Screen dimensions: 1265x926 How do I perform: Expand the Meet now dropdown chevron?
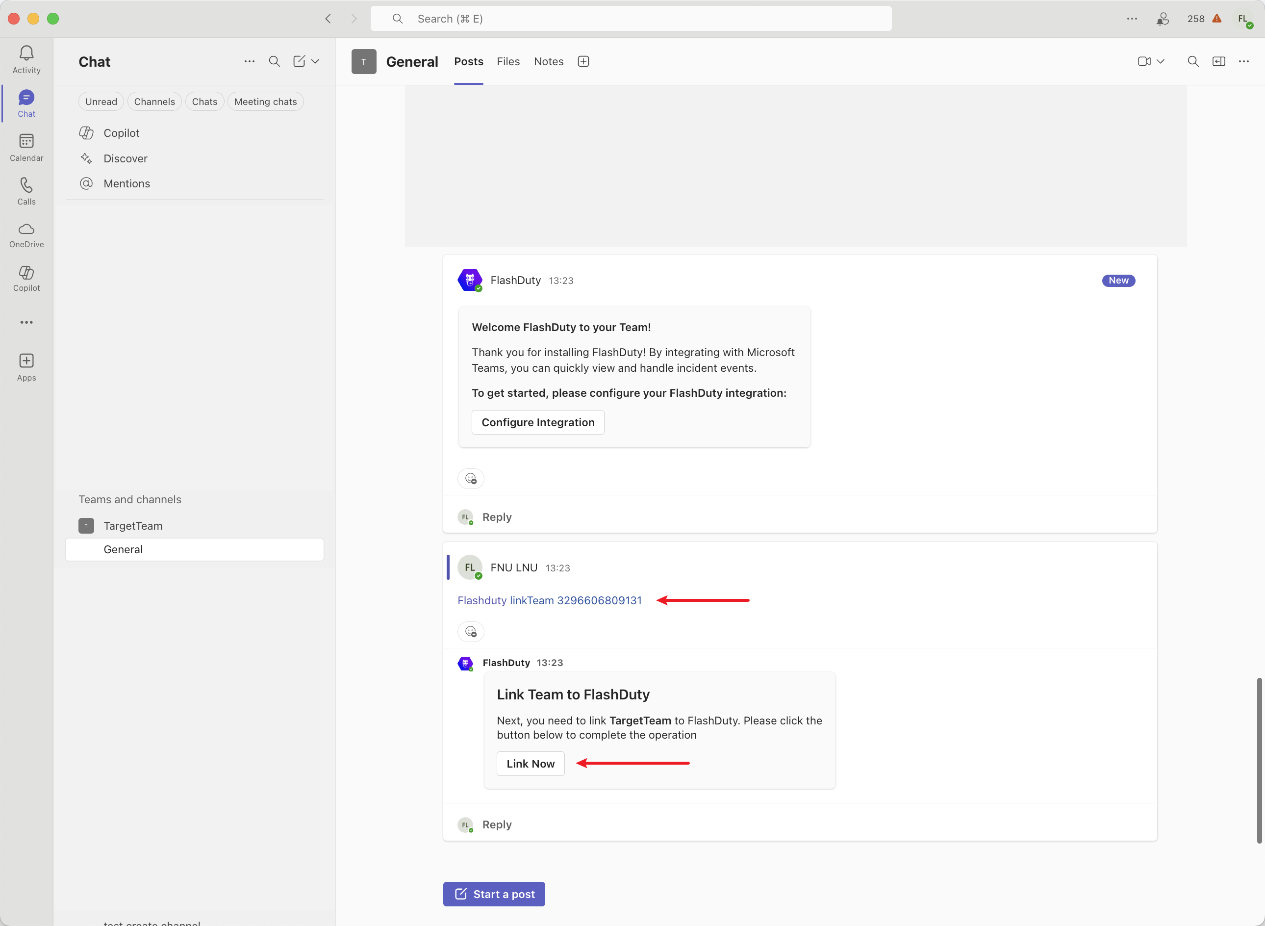click(1160, 61)
